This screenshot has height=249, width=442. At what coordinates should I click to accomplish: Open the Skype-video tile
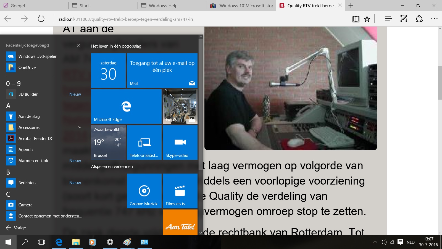tap(180, 142)
